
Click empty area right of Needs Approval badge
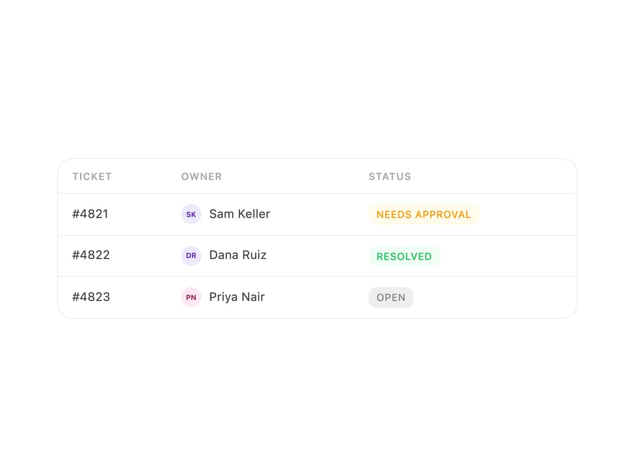[526, 214]
